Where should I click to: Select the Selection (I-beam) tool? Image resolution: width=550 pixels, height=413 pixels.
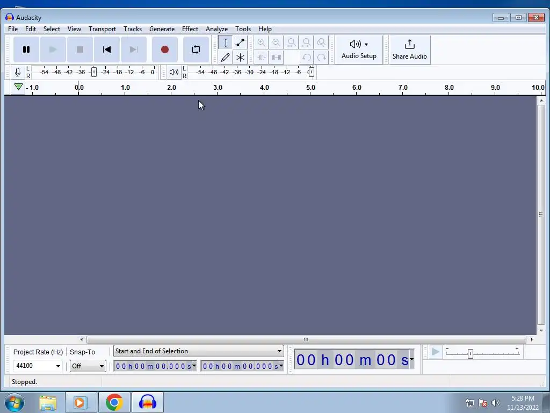226,43
